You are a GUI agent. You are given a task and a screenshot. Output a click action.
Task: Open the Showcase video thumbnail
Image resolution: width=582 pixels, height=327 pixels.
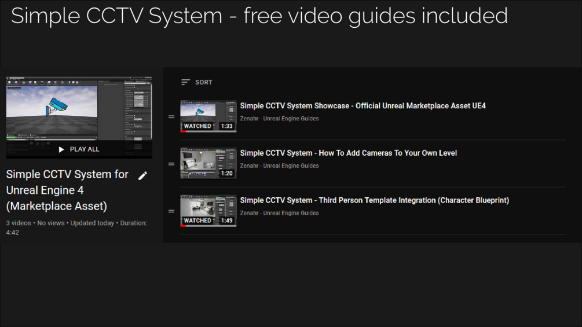(208, 116)
